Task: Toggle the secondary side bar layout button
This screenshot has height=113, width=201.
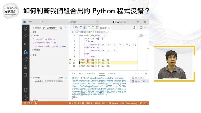Action: point(121,22)
